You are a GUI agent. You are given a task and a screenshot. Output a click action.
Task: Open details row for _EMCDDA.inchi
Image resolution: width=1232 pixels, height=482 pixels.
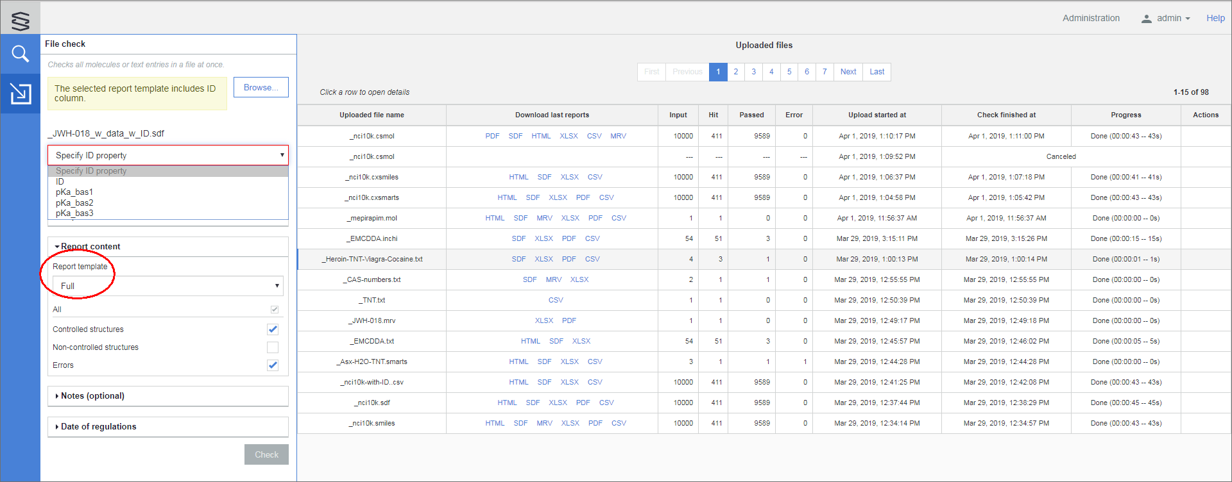(373, 239)
